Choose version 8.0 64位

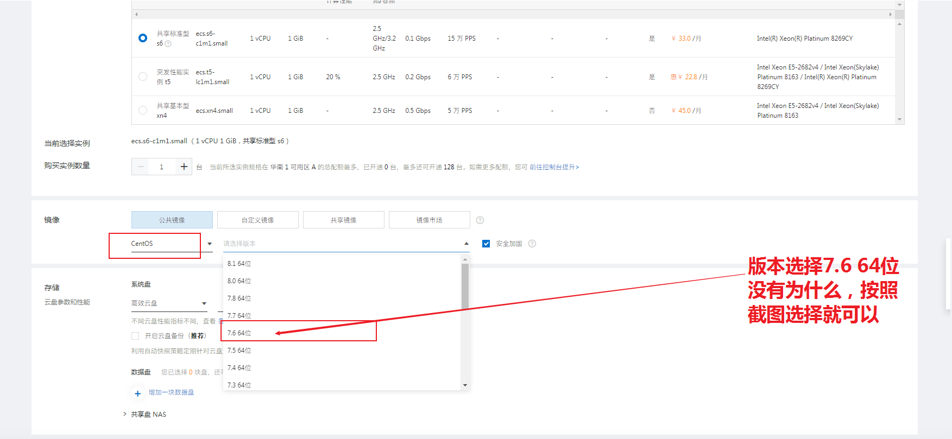(342, 281)
